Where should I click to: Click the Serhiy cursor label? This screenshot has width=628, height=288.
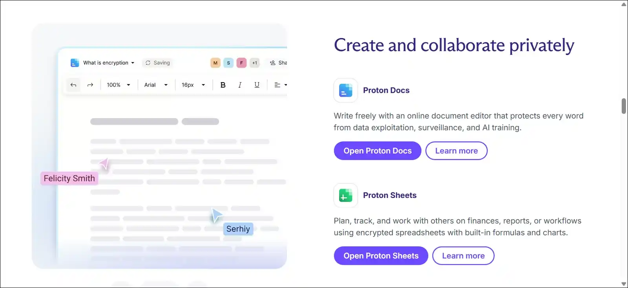click(238, 229)
